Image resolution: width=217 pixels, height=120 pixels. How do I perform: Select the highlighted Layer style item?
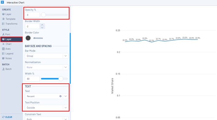(x=11, y=39)
